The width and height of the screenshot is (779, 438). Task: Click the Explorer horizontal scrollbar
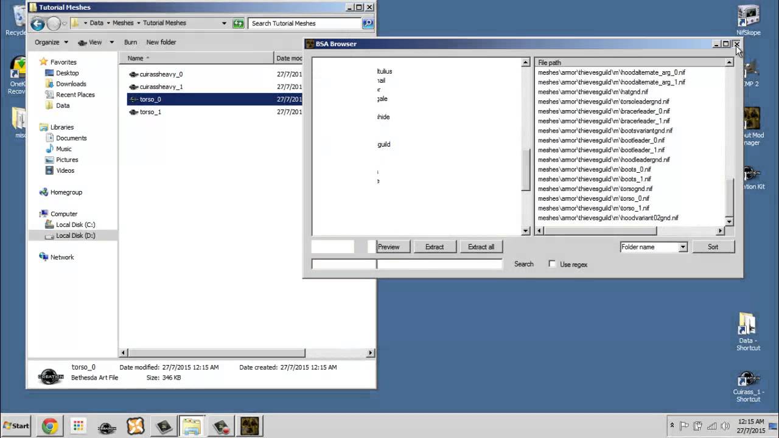click(x=216, y=353)
